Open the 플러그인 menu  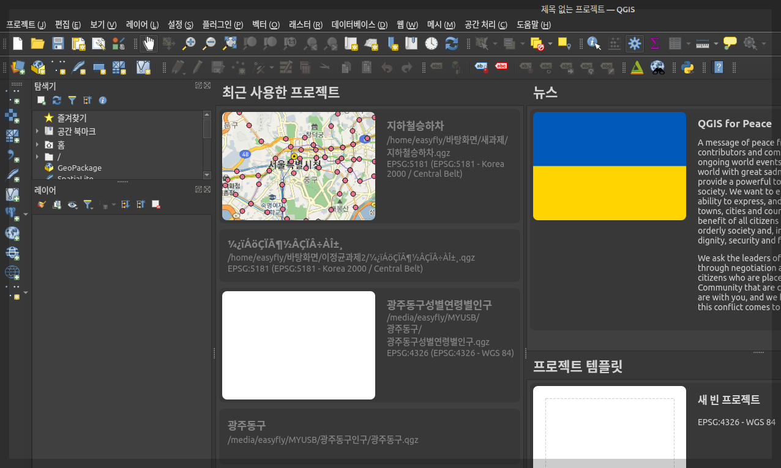[222, 24]
